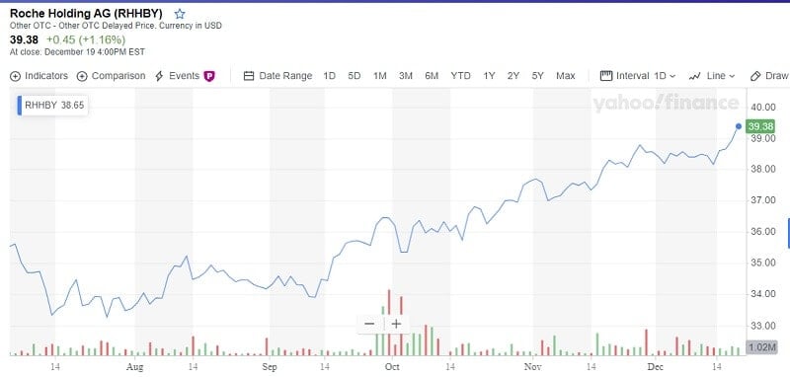Click the RHHBY 38.65 legend label

tap(53, 106)
